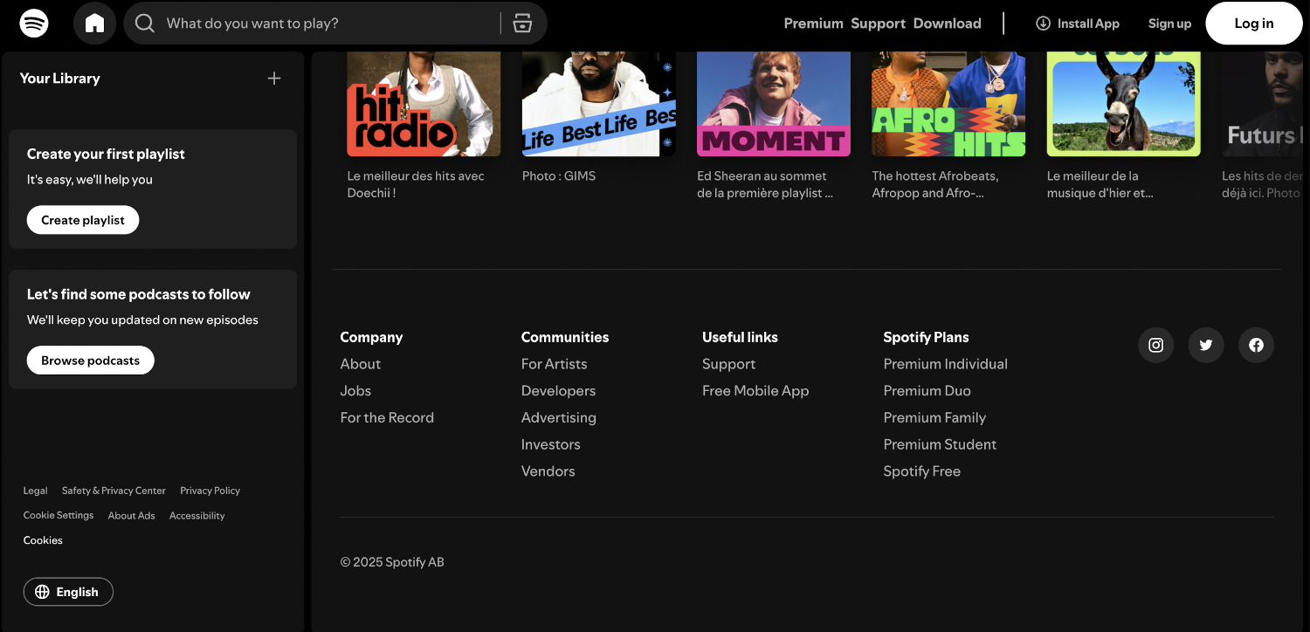The width and height of the screenshot is (1310, 632).
Task: Open Investors link
Action: tap(550, 444)
